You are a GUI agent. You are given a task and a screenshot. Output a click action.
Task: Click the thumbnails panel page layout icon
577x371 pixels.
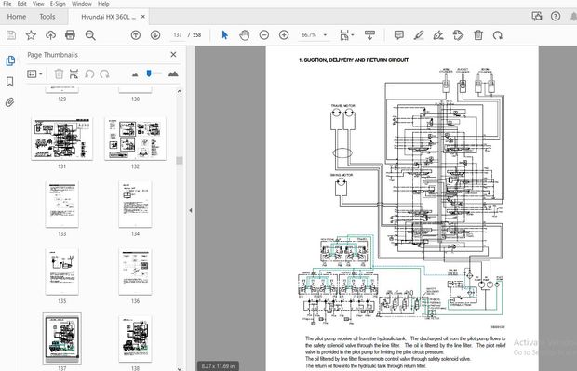74,73
